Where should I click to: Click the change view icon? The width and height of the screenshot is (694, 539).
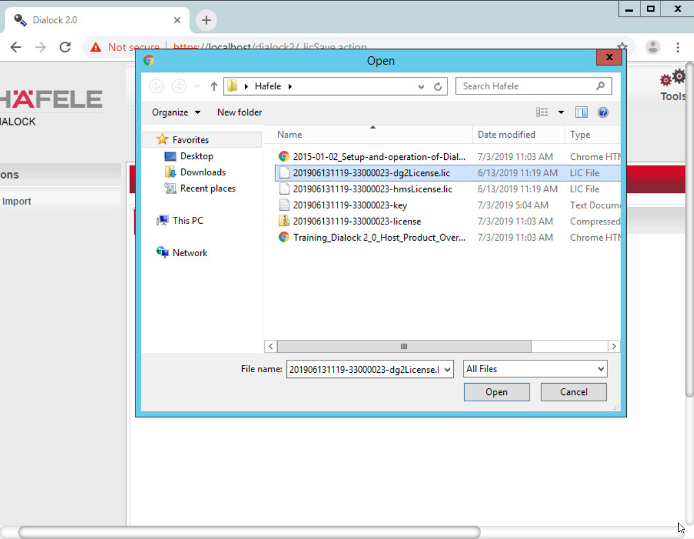542,112
